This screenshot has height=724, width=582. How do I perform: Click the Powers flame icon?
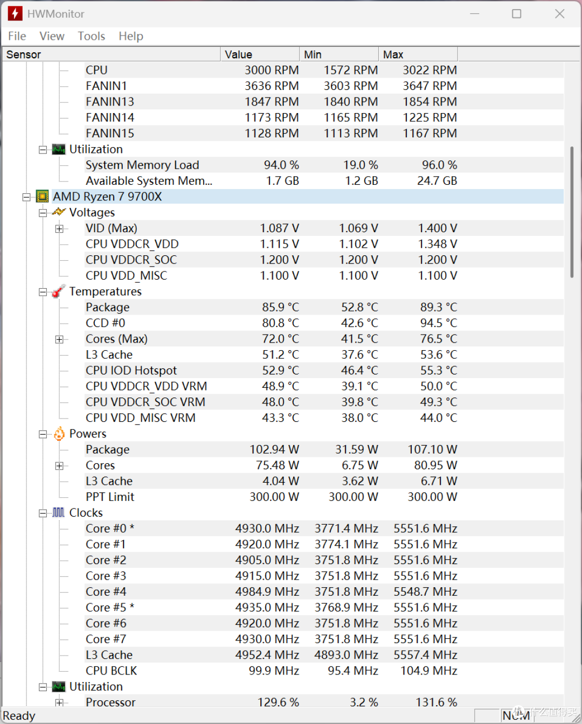click(x=59, y=434)
